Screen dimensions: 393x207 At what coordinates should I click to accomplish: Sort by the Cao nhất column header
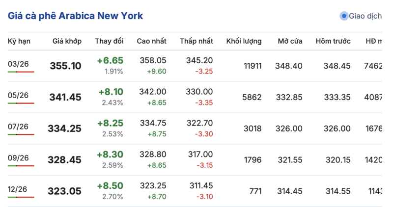pos(151,41)
